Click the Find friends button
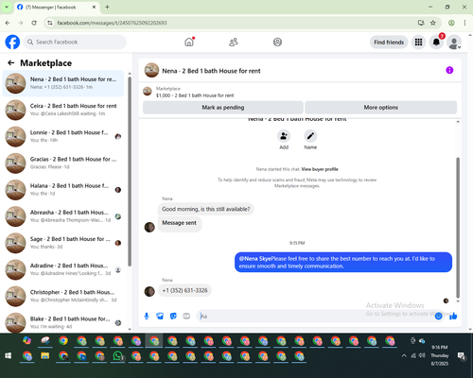Image resolution: width=473 pixels, height=378 pixels. 389,43
